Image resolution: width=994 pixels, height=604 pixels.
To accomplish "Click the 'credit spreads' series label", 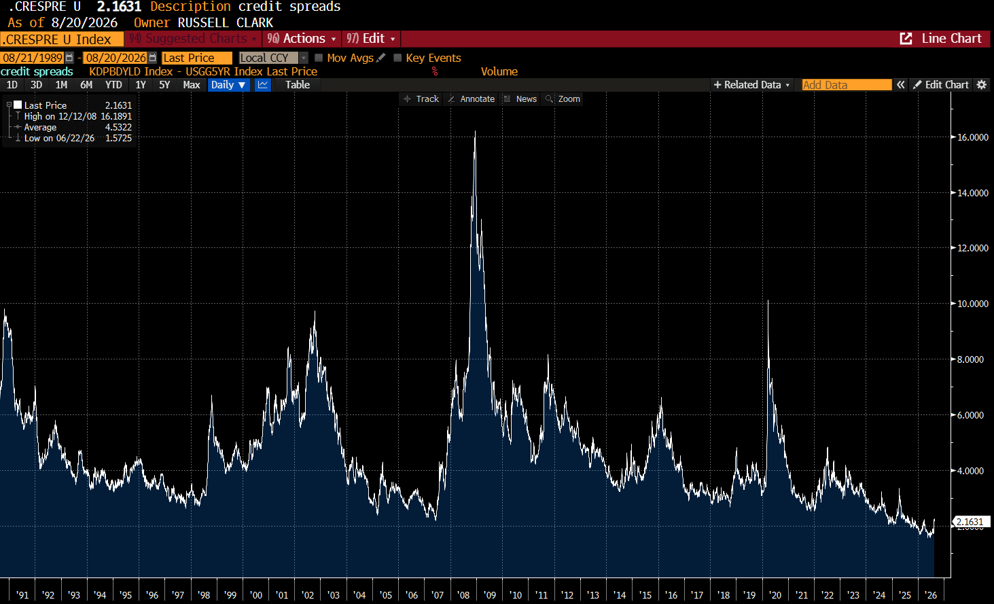I will [37, 71].
